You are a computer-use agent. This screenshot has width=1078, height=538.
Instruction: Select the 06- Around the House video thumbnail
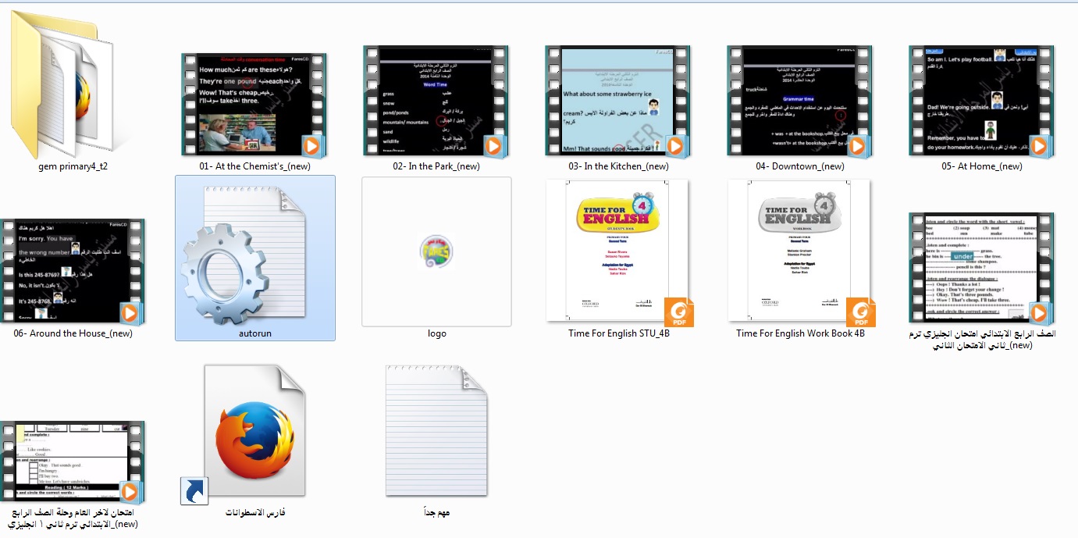(x=73, y=272)
